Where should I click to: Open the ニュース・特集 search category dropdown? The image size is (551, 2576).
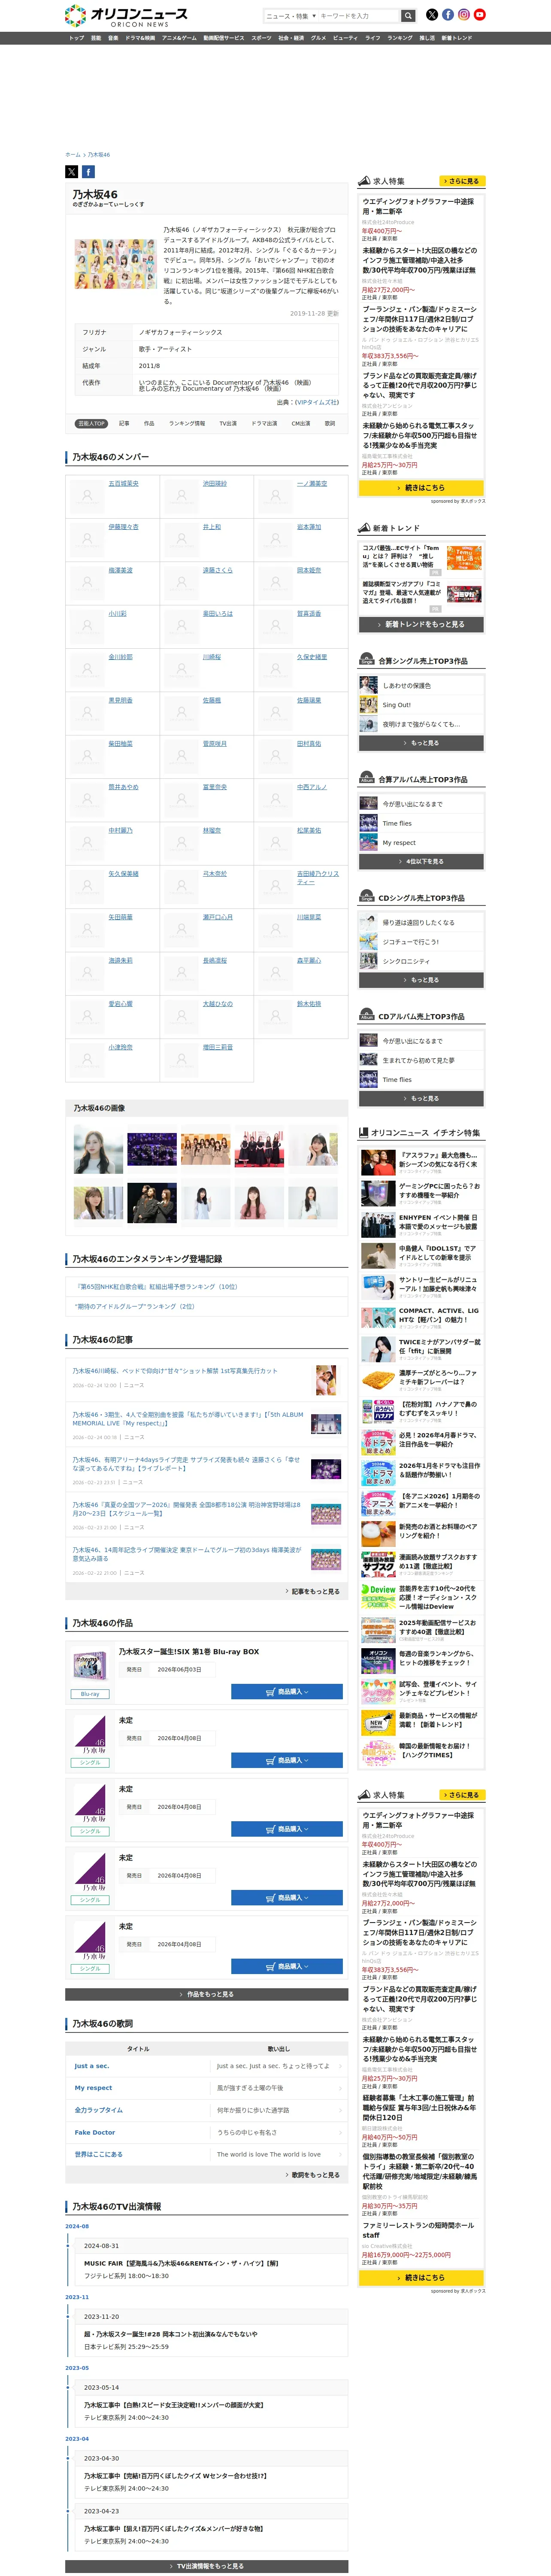(x=290, y=16)
